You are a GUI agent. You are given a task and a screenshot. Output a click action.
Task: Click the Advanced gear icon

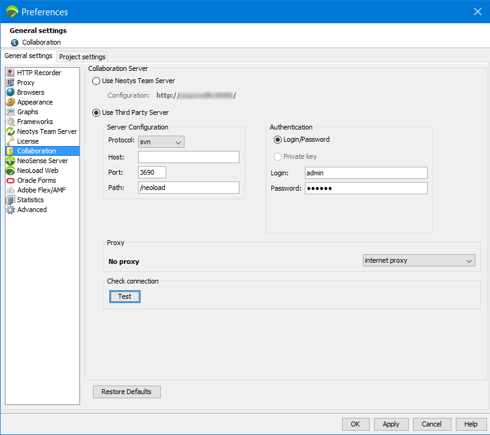tap(10, 210)
